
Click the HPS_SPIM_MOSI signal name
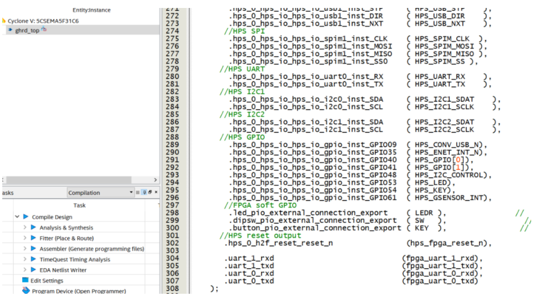click(444, 46)
